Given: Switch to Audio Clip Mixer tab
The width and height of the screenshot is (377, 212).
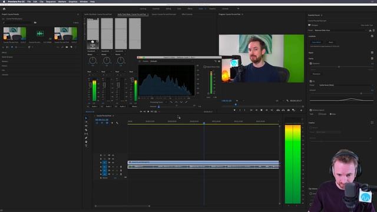Looking at the screenshot, I should (98, 14).
